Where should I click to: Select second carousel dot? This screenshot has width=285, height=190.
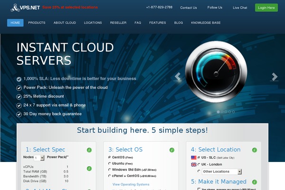(x=222, y=112)
